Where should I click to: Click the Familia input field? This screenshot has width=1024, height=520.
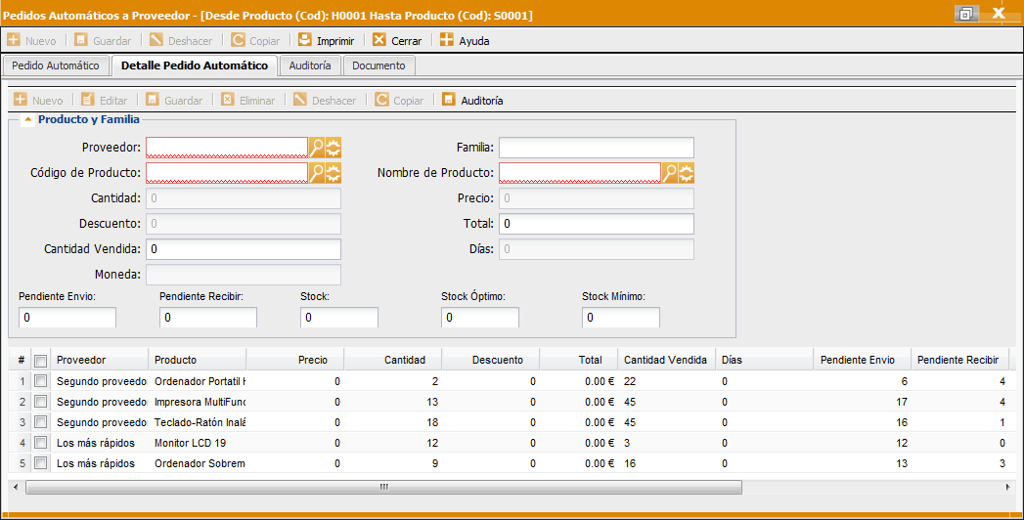(x=597, y=148)
